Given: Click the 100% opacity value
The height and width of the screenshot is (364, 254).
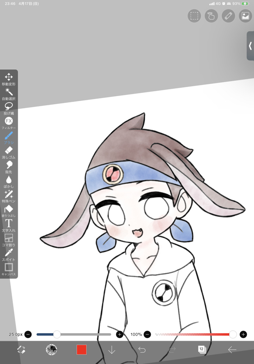Looking at the screenshot, I should coord(136,334).
